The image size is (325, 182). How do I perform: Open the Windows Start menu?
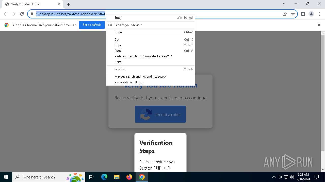[x=6, y=177]
